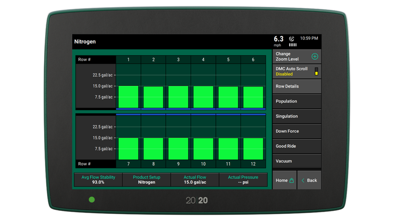Open Avg Flow Stability 93.0% tile
The image size is (394, 221).
(98, 180)
